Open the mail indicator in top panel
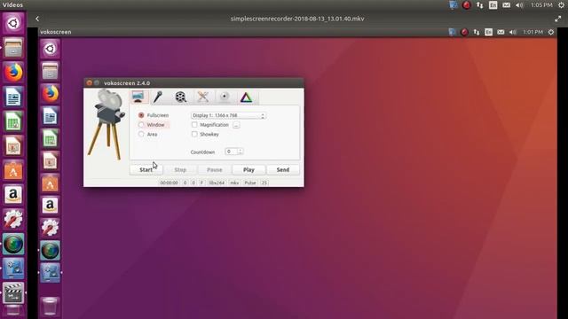The image size is (568, 319). point(507,5)
